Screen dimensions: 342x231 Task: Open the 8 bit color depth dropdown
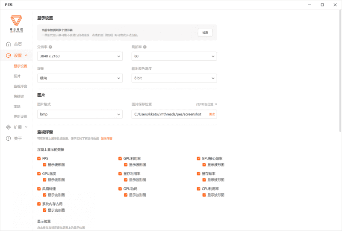(174, 78)
